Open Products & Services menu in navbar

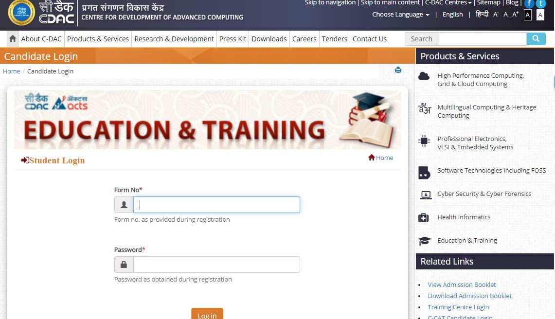click(x=98, y=39)
